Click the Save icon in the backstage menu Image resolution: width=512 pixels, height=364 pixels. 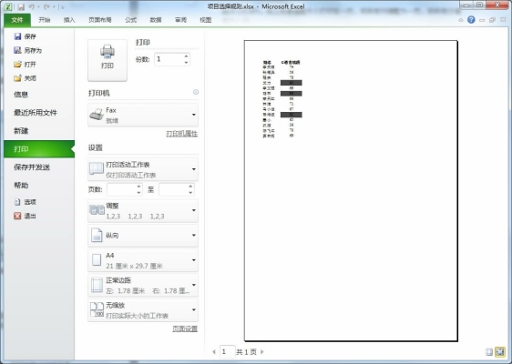[17, 36]
